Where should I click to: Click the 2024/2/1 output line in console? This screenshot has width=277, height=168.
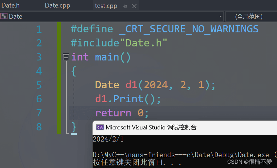pyautogui.click(x=108, y=139)
